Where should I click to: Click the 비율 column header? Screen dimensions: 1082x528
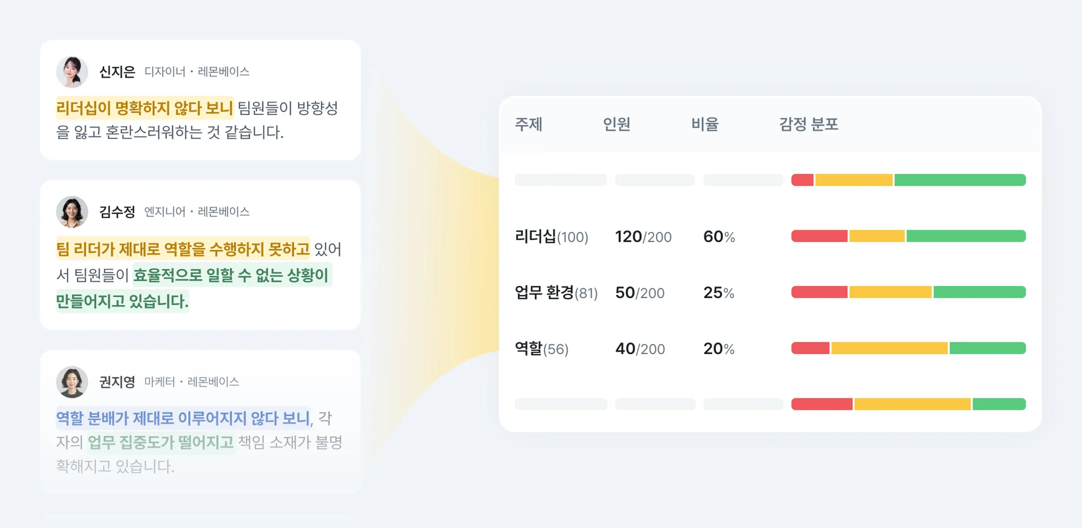tap(705, 124)
